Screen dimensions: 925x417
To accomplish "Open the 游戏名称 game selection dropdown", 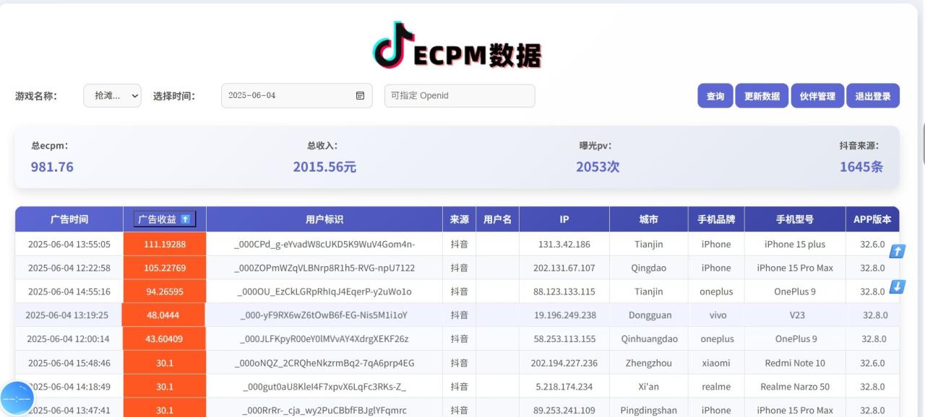I will pyautogui.click(x=113, y=95).
